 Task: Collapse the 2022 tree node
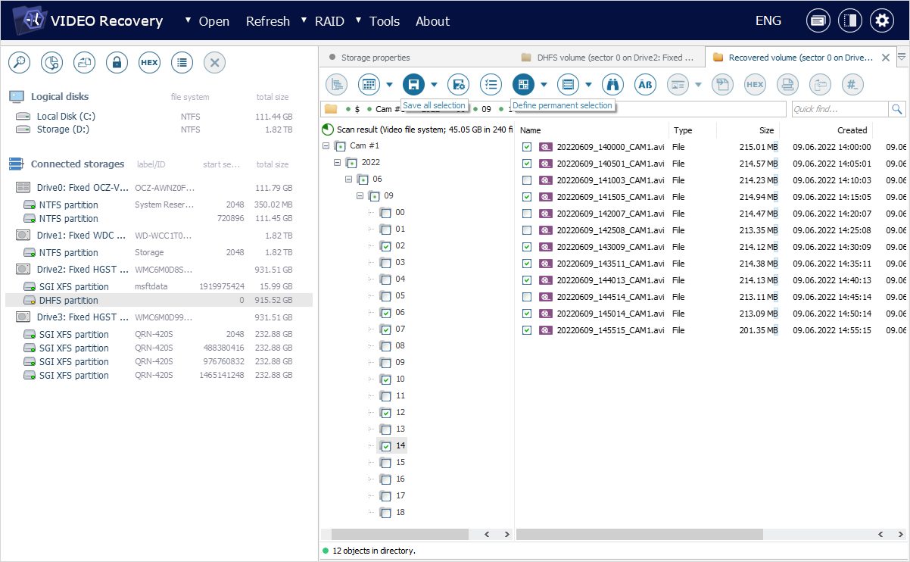coord(337,162)
